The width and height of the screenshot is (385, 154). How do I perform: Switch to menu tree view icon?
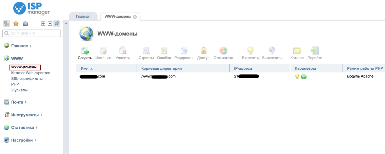(6, 24)
